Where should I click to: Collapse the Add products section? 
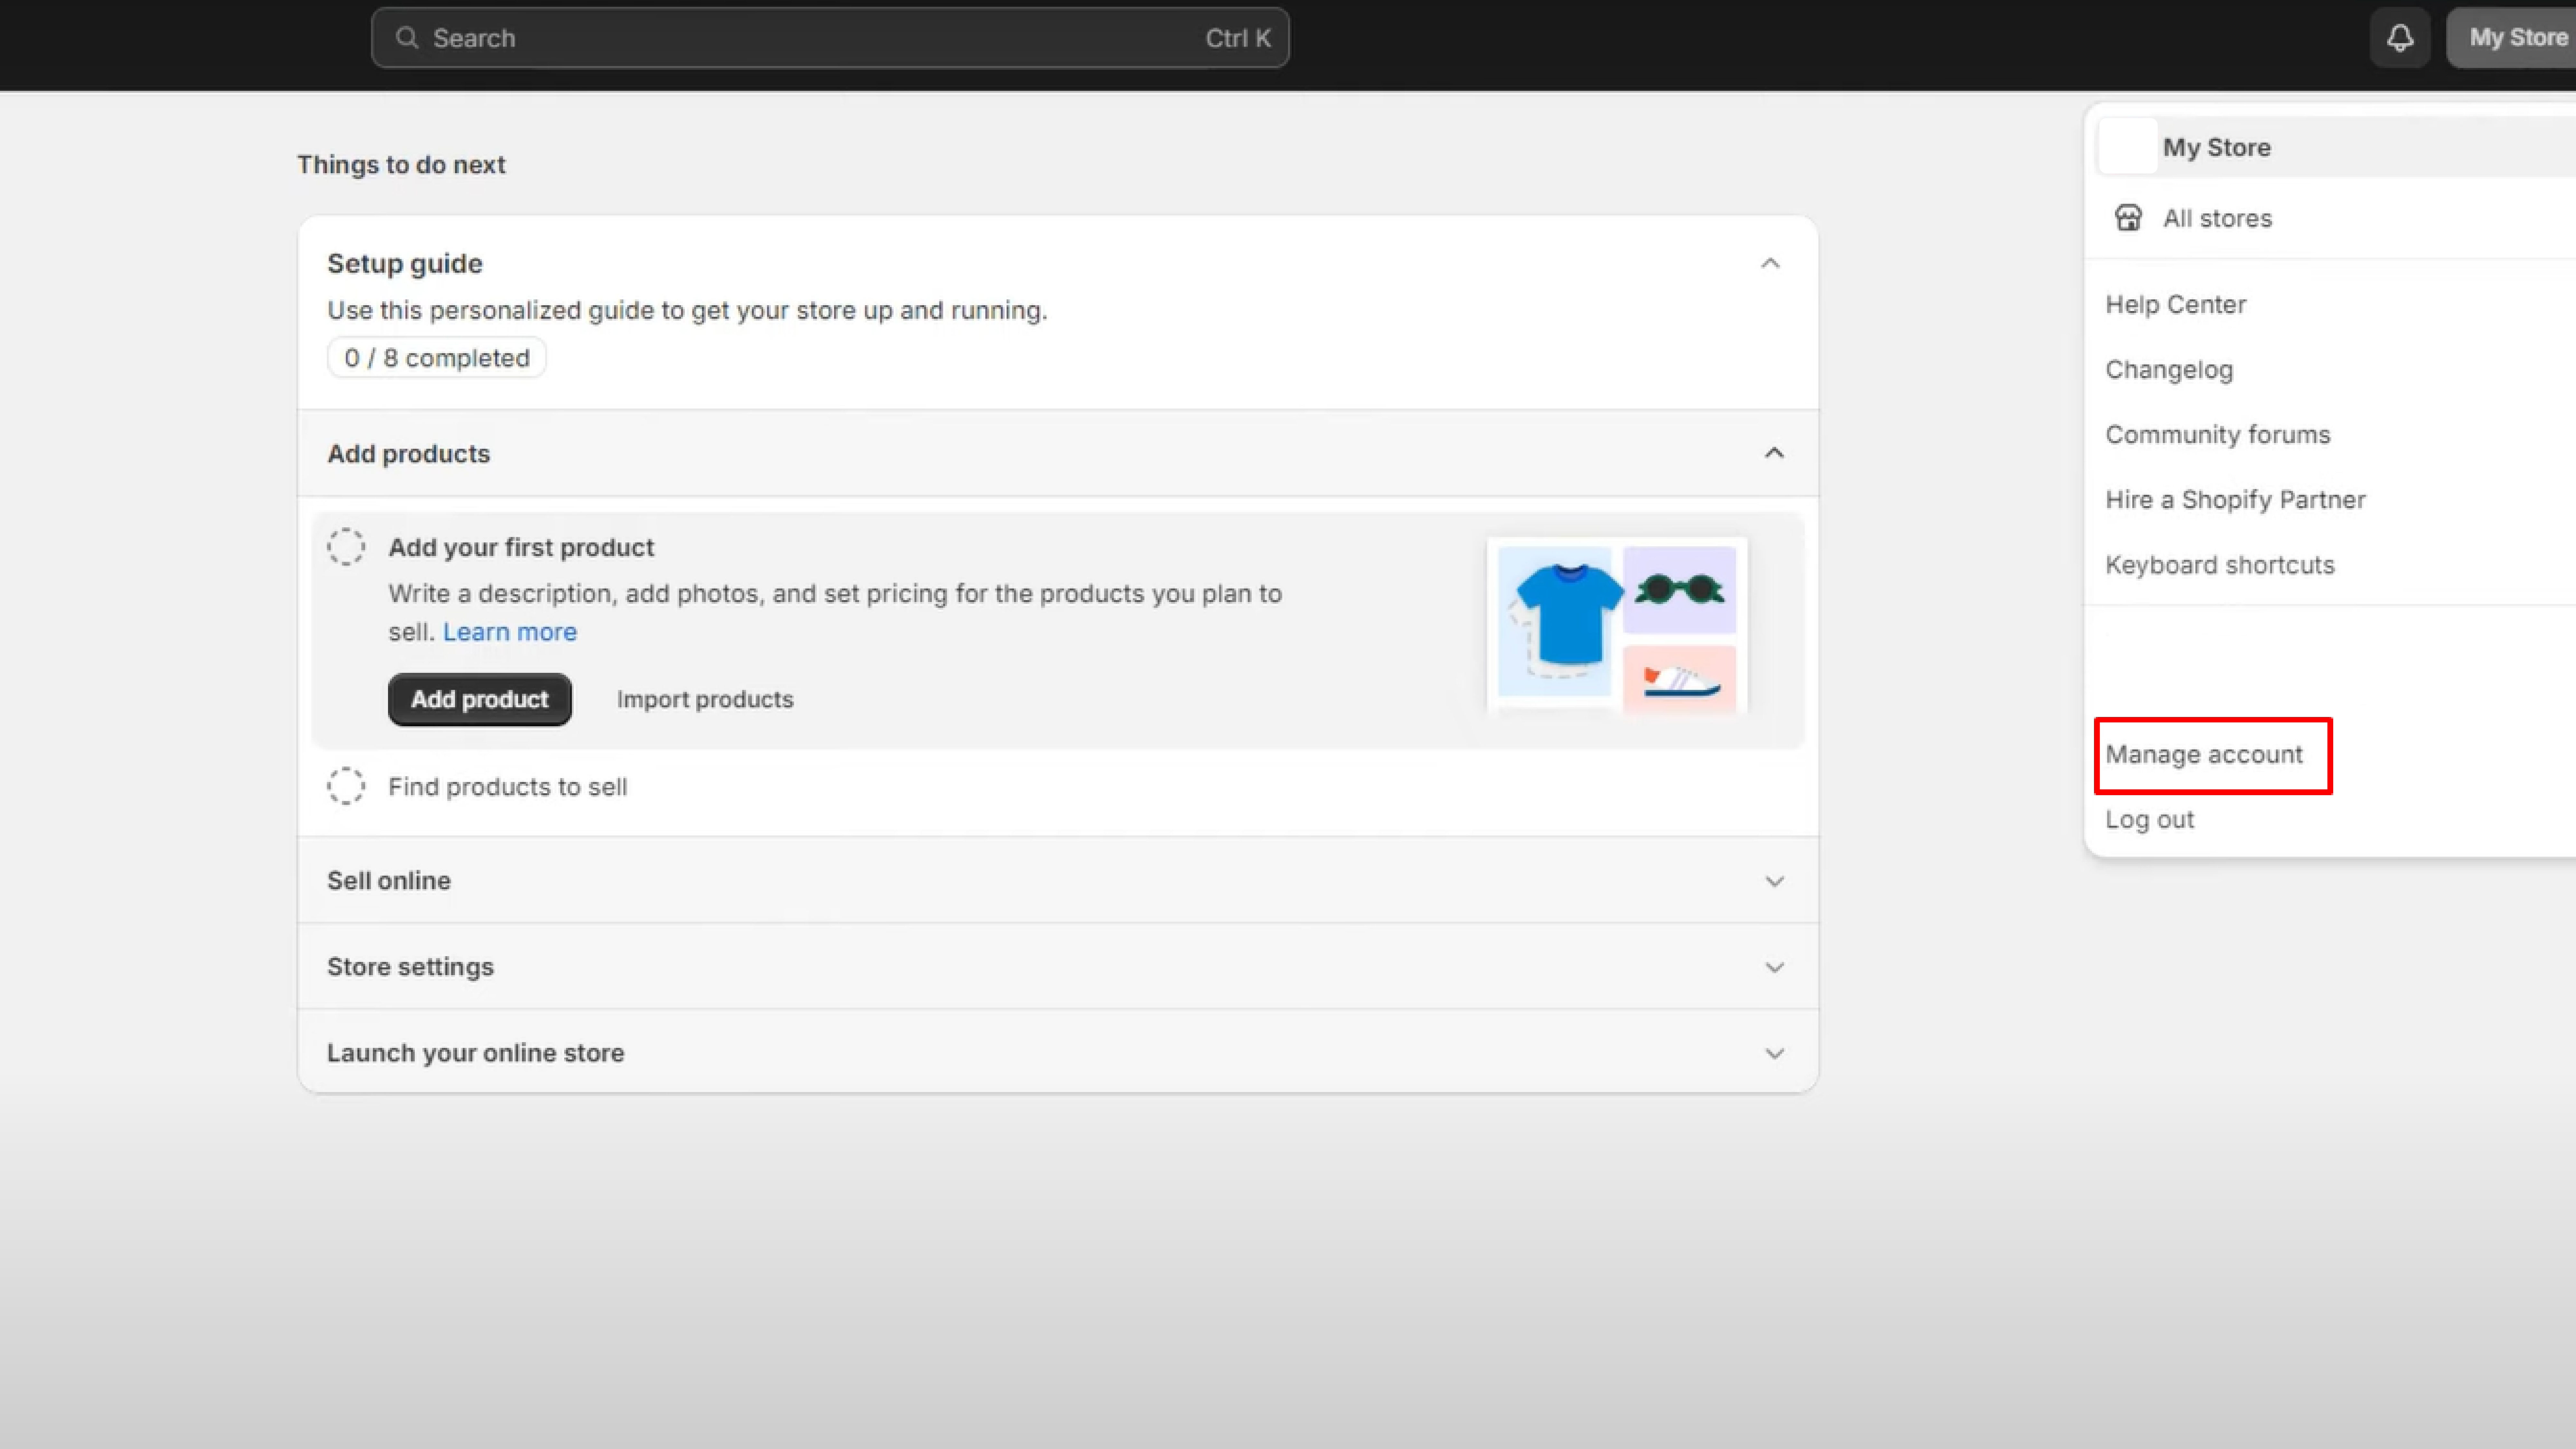[x=1774, y=453]
